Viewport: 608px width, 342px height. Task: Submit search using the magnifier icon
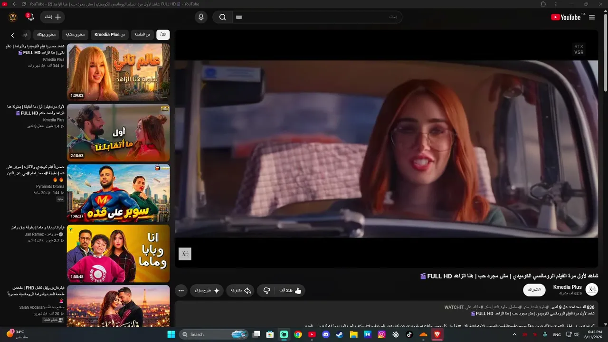[222, 17]
